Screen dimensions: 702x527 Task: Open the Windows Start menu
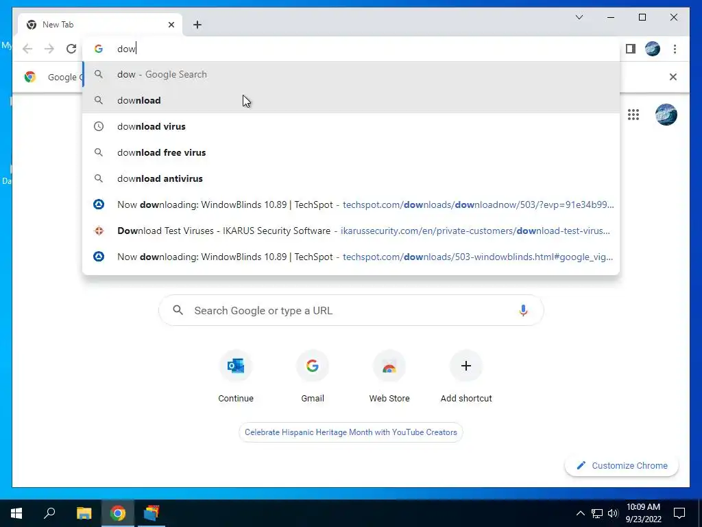click(x=16, y=513)
